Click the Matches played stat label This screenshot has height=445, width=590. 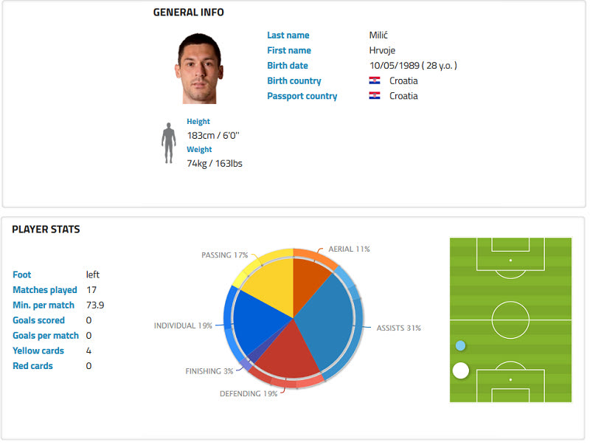click(x=45, y=290)
